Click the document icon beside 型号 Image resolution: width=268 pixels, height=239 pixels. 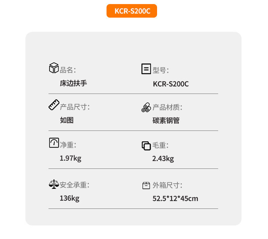[146, 69]
